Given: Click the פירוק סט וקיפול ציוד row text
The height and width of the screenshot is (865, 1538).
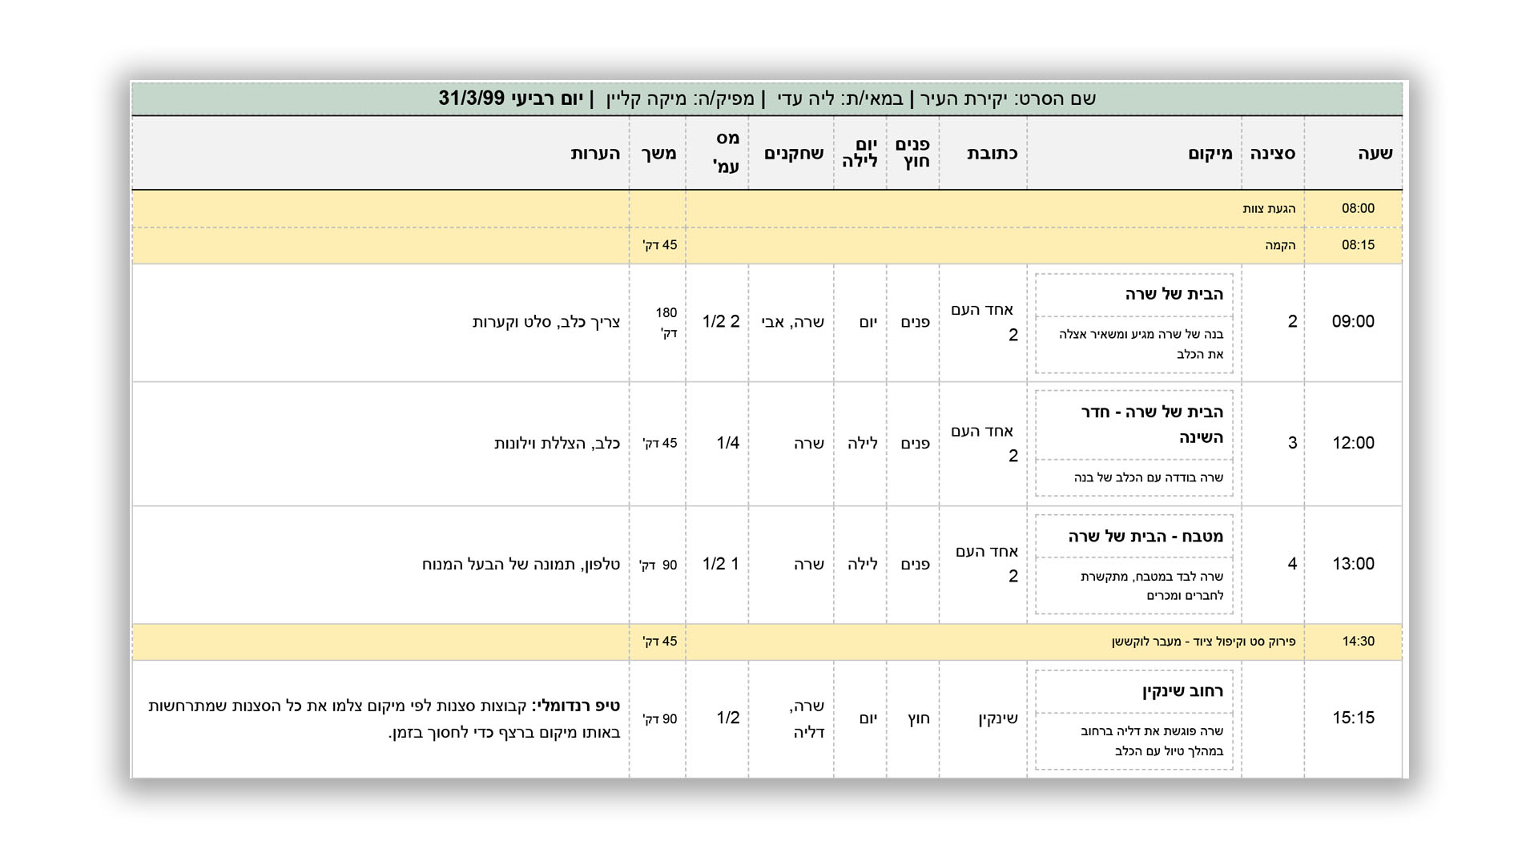Looking at the screenshot, I should 1202,642.
